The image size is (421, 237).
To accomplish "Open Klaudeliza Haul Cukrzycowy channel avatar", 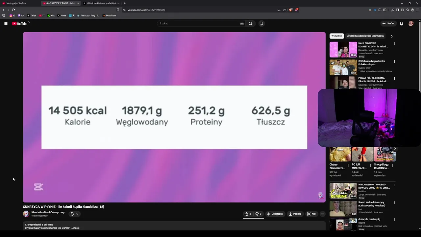I will pyautogui.click(x=26, y=214).
